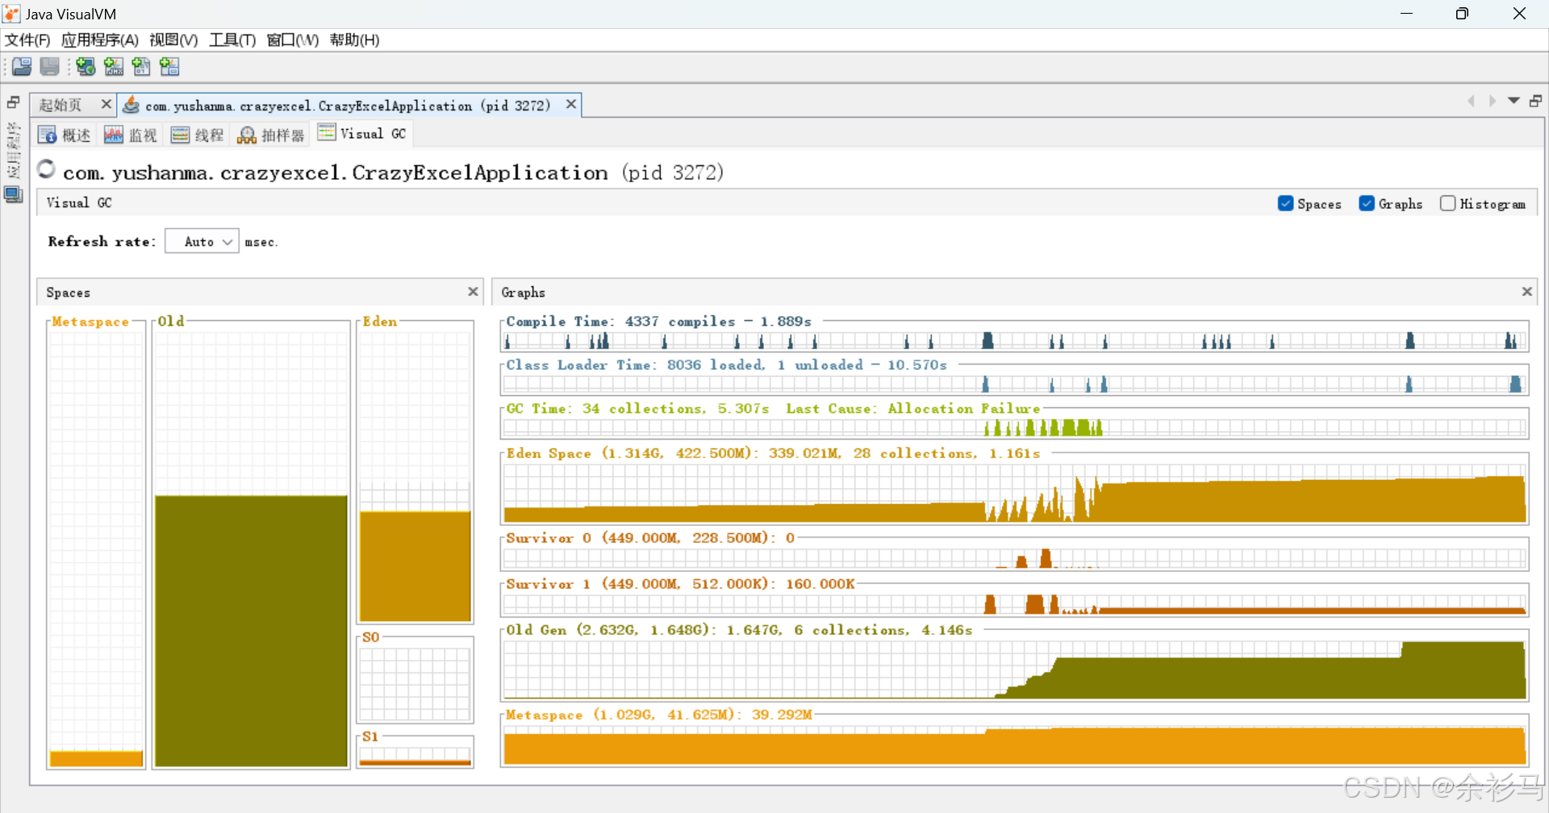Click the Add VM Coredump toolbar icon
The image size is (1549, 813).
pyautogui.click(x=141, y=67)
